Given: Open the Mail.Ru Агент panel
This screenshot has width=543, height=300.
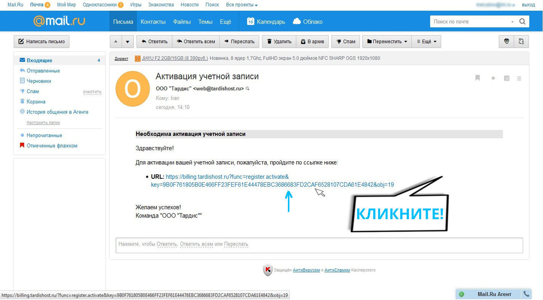Looking at the screenshot, I should click(x=489, y=294).
